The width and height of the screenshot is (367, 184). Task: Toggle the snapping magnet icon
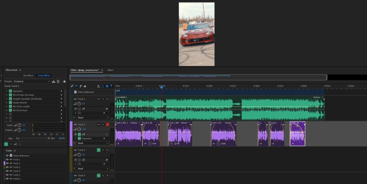[107, 86]
